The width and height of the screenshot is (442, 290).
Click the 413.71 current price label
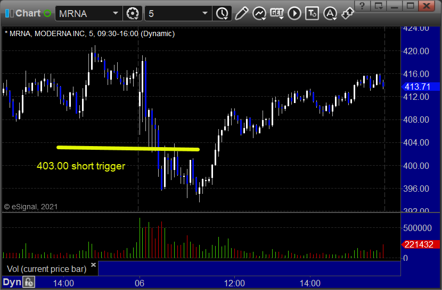click(420, 87)
